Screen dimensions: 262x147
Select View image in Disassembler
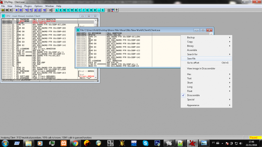coord(206,68)
